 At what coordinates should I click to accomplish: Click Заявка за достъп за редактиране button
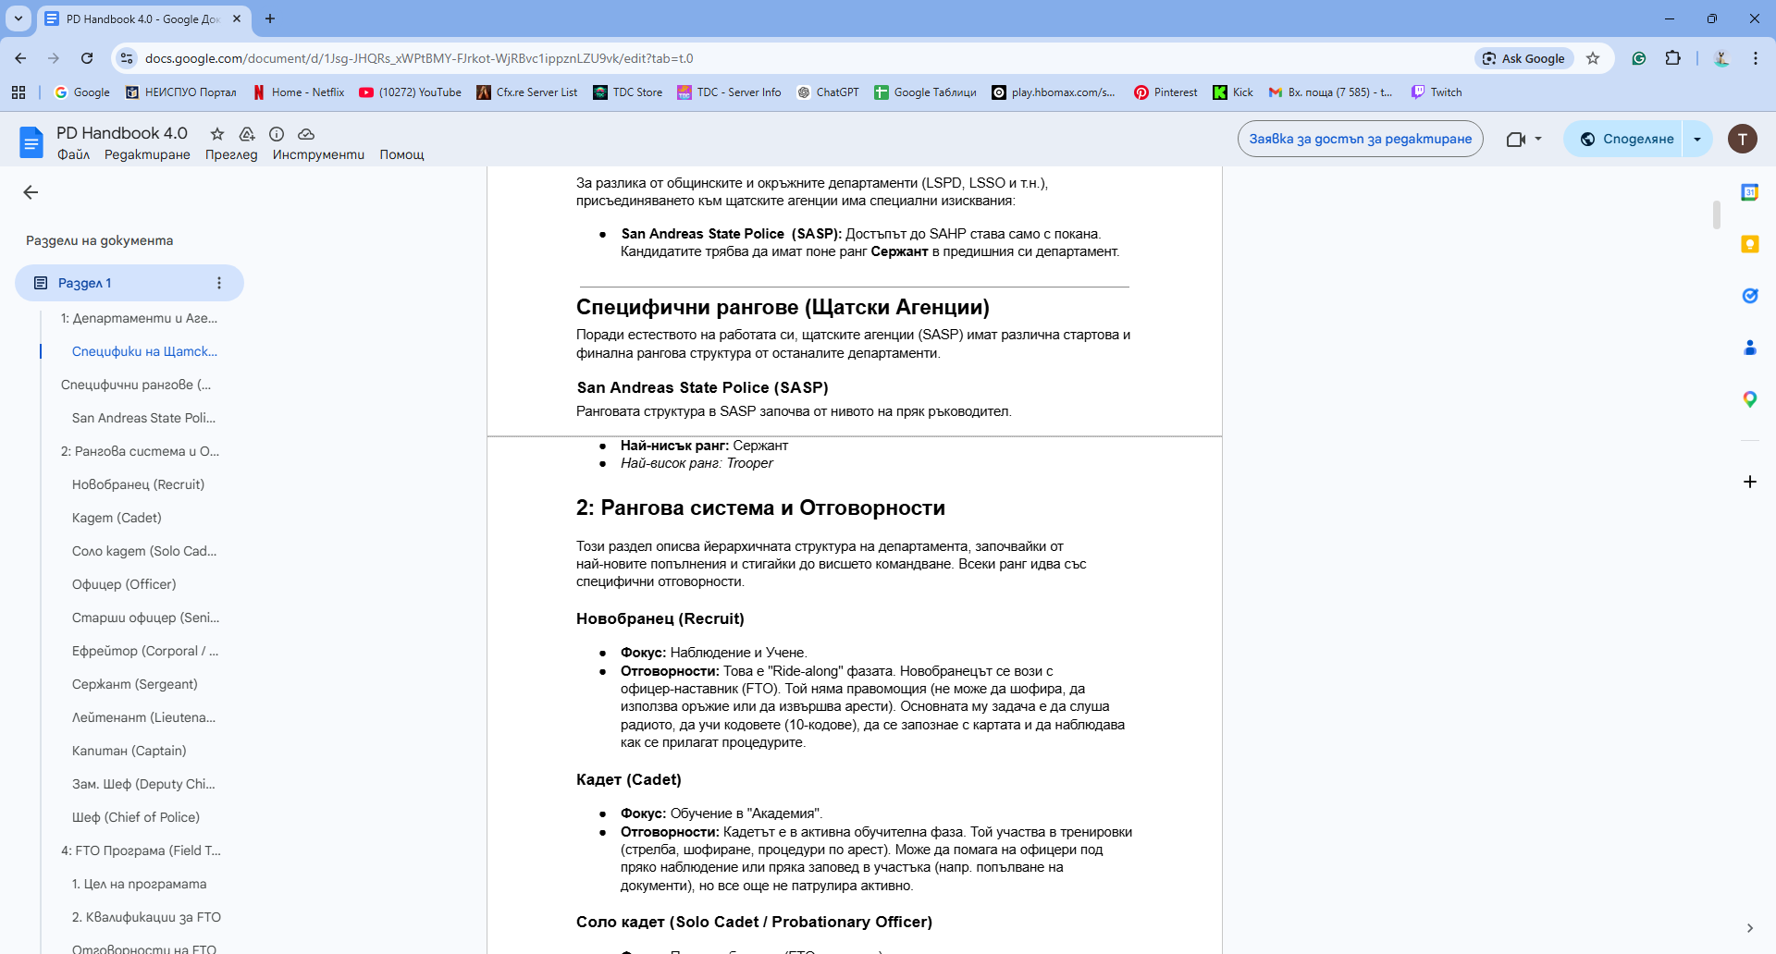coord(1361,139)
